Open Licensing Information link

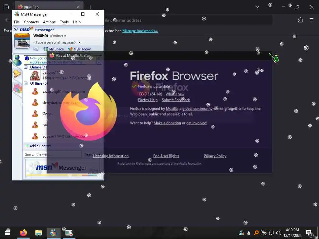click(111, 156)
